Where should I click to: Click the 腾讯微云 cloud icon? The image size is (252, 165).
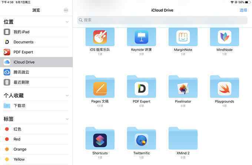[x=7, y=72]
